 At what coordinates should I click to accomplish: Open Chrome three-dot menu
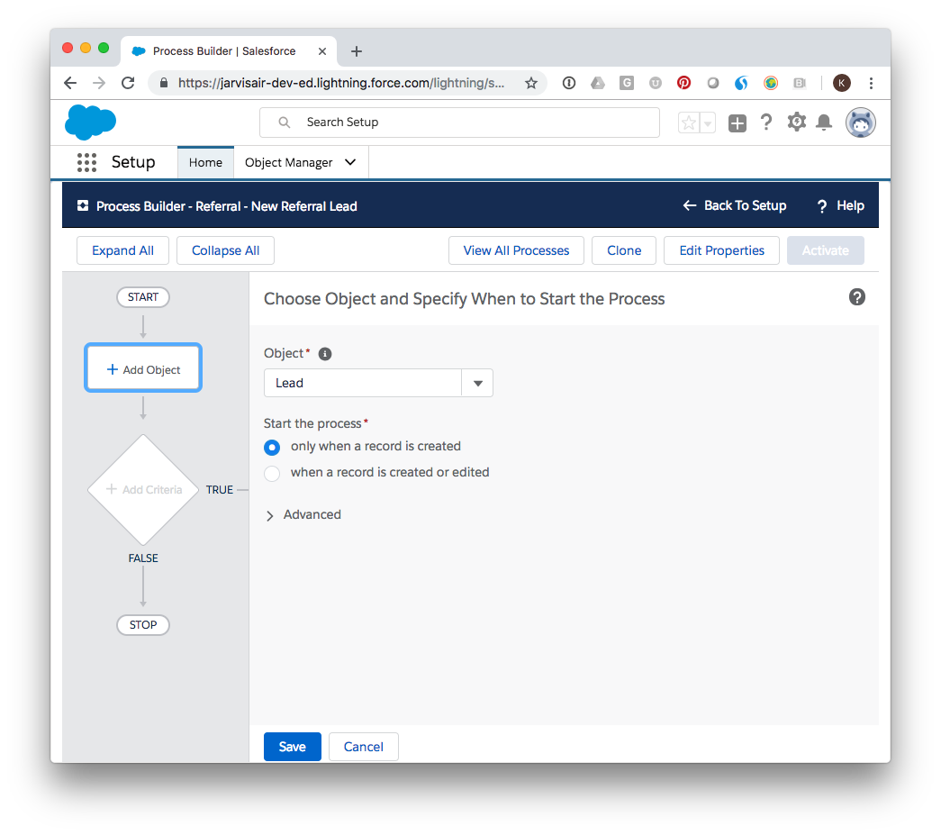(x=871, y=83)
